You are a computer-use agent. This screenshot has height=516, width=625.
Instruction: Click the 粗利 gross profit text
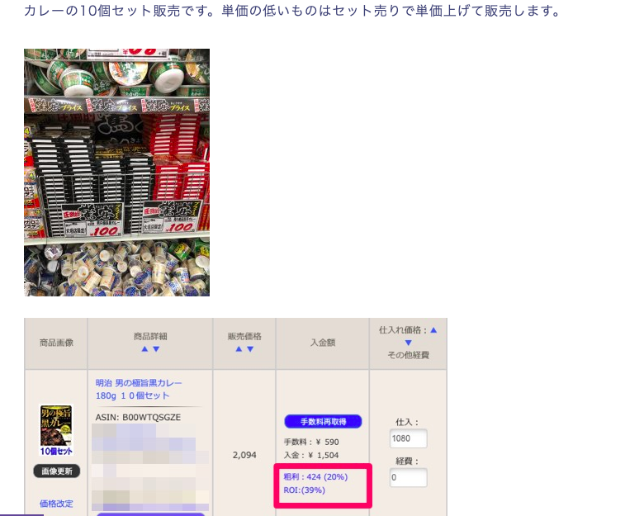[x=315, y=476]
